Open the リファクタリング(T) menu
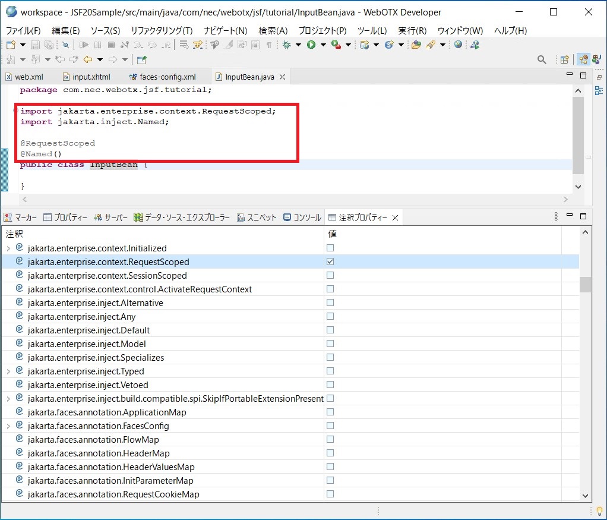Viewport: 607px width, 520px height. 162,31
